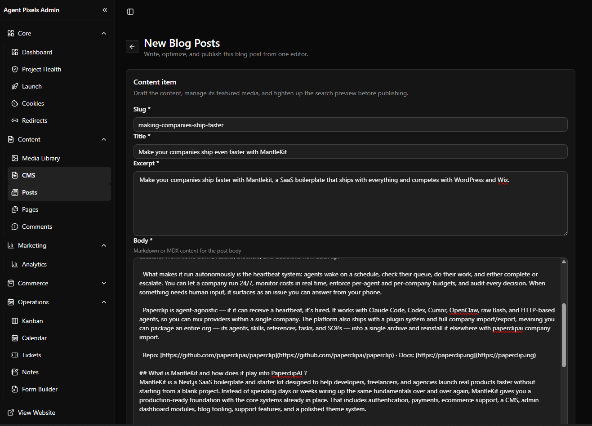Image resolution: width=592 pixels, height=426 pixels.
Task: Click the Analytics bar chart icon
Action: [15, 264]
